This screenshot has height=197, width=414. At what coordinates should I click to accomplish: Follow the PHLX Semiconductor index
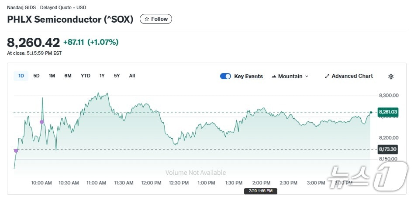pos(156,19)
